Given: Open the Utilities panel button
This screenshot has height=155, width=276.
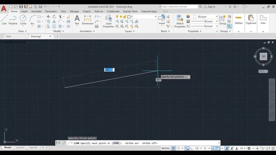Looking at the screenshot, I should [238, 20].
